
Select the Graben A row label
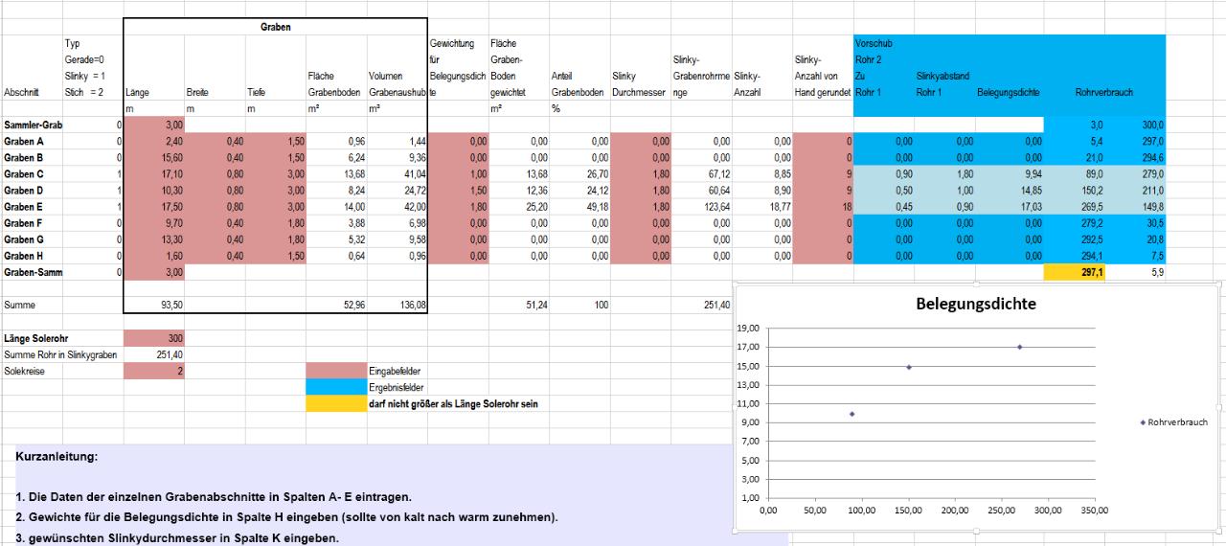[24, 141]
